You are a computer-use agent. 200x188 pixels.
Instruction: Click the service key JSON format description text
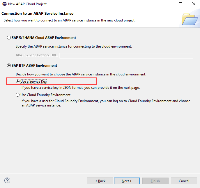pos(81,88)
